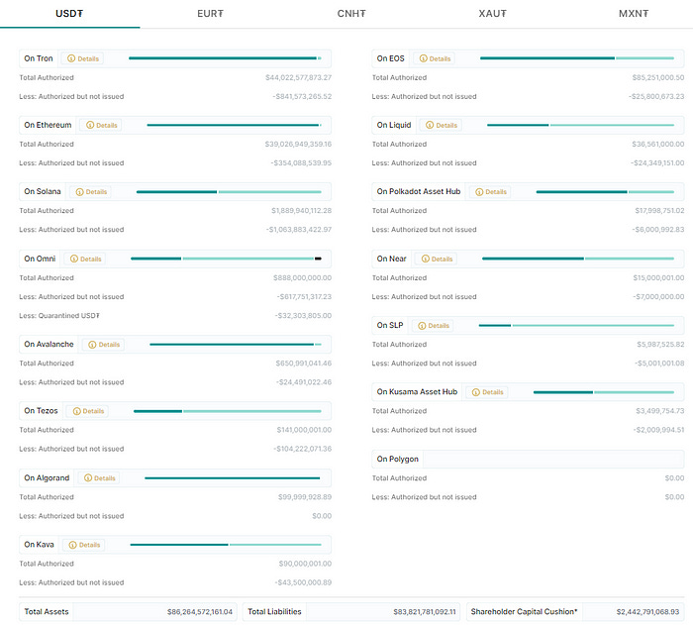Click Polkadot total $17,998,751.02
The image size is (693, 625).
660,211
